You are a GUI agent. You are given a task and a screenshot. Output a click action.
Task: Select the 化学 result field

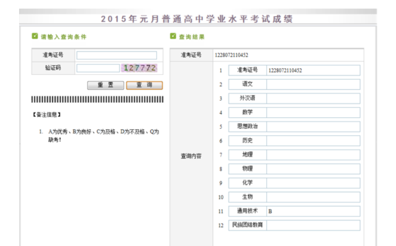click(x=313, y=183)
